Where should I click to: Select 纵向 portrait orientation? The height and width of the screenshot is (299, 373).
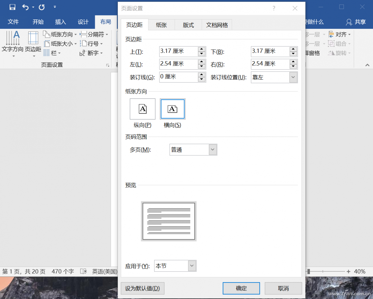[x=142, y=109]
